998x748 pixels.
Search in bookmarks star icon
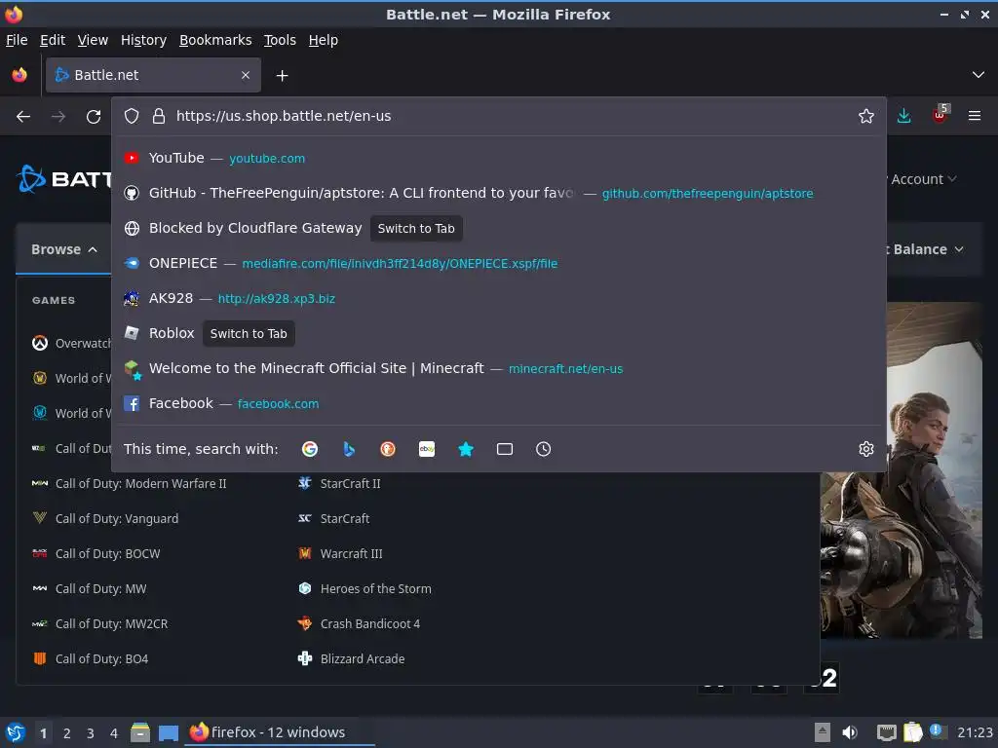pos(466,449)
